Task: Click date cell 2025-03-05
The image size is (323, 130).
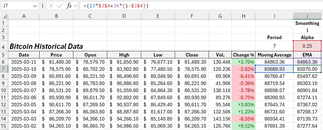Action: point(24,104)
